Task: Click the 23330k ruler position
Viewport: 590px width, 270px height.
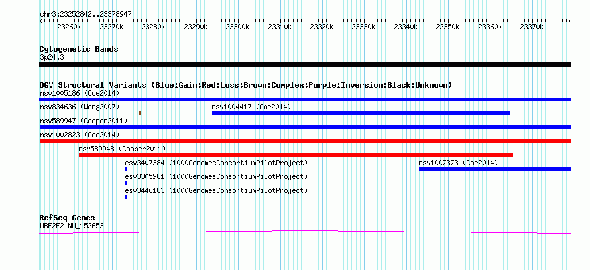Action: (x=363, y=27)
